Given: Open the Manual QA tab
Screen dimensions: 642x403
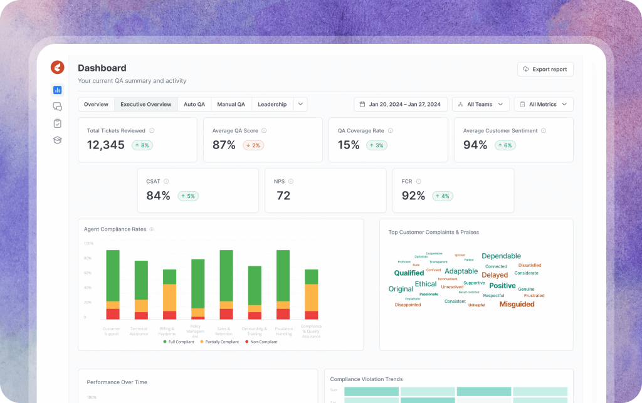Looking at the screenshot, I should [231, 104].
